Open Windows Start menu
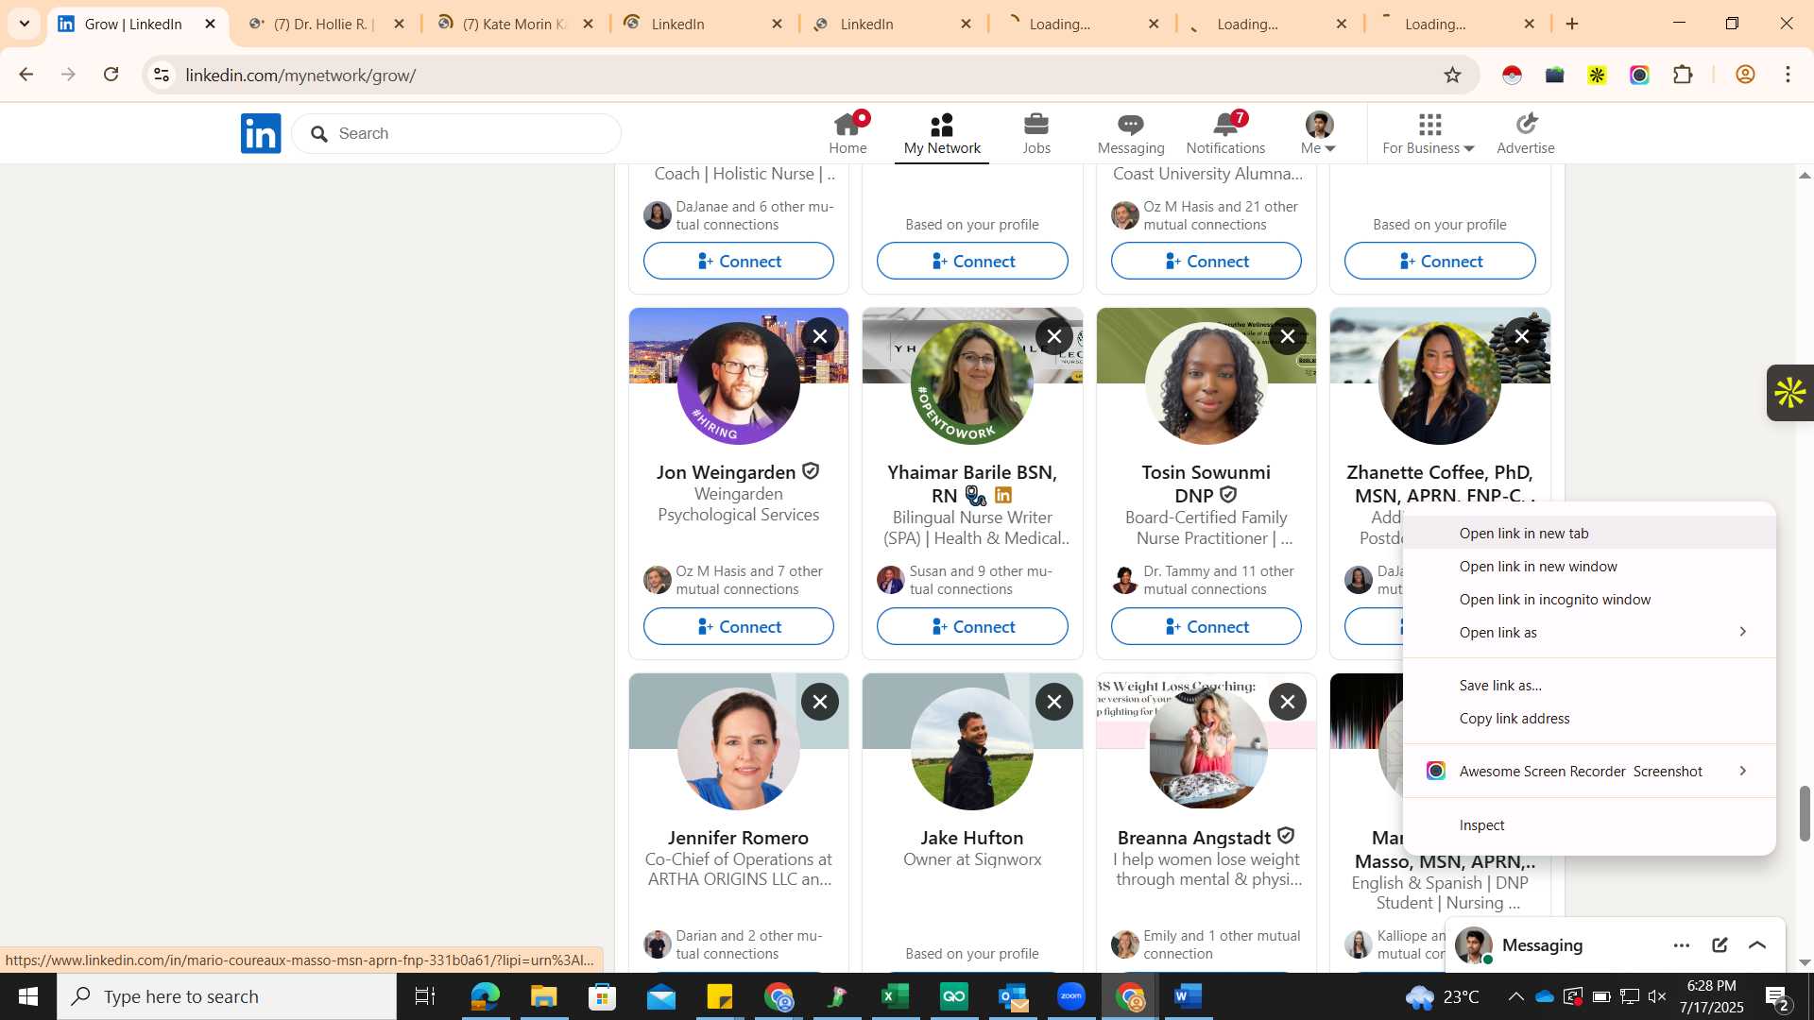The image size is (1814, 1020). point(28,996)
